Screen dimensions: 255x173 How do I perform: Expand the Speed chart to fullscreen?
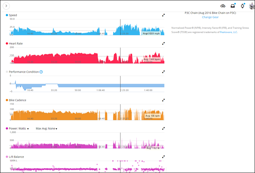(x=163, y=15)
